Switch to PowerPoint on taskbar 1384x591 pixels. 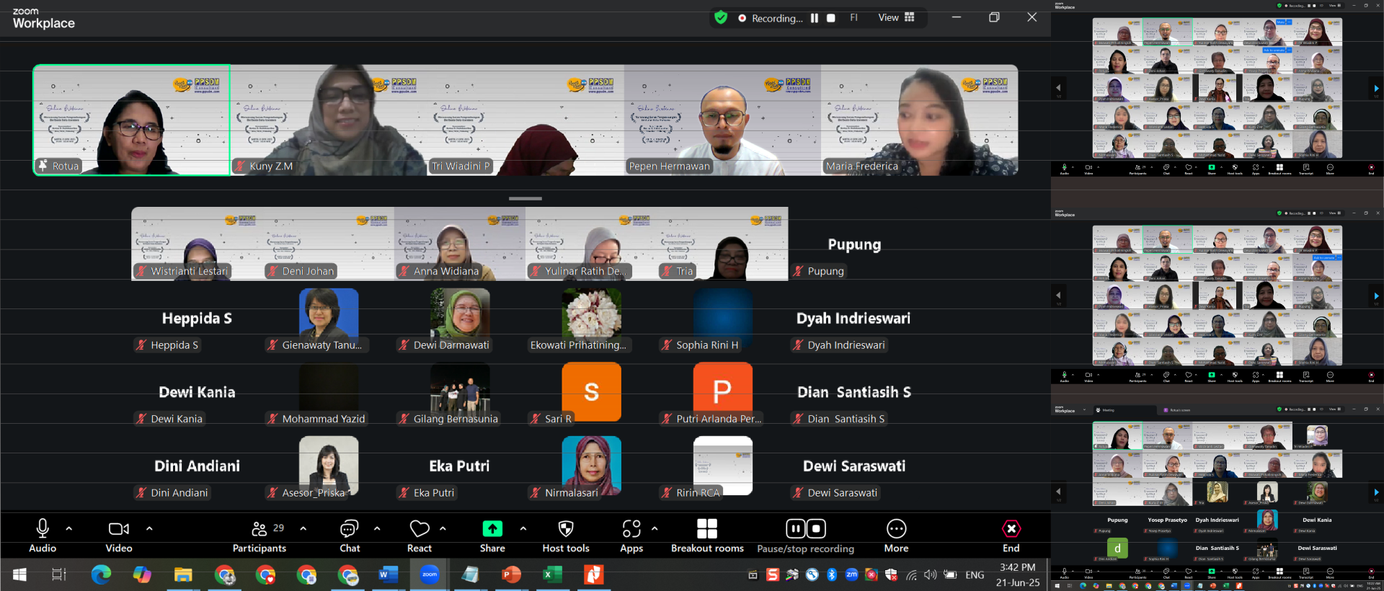pyautogui.click(x=511, y=574)
